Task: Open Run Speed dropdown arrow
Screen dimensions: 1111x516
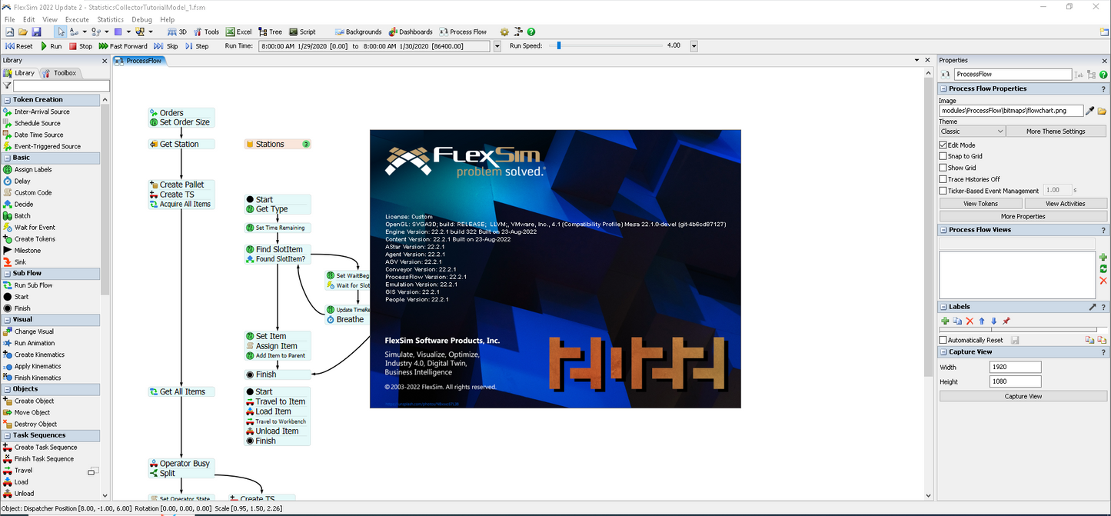Action: [x=694, y=46]
